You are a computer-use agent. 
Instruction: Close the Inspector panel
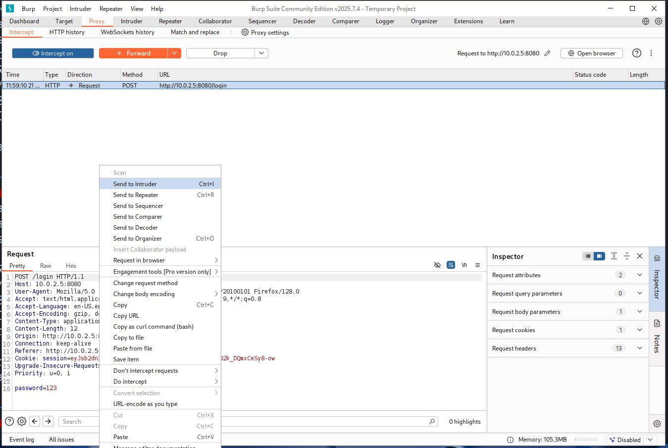640,256
